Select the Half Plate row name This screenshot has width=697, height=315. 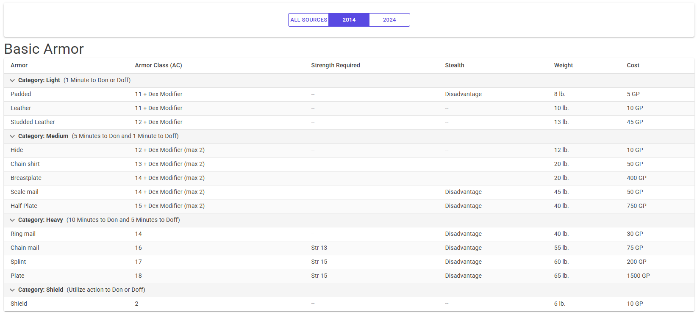[x=24, y=206]
